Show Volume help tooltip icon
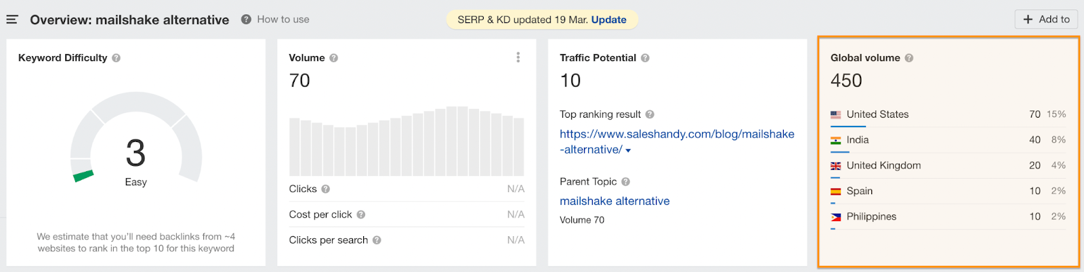1084x272 pixels. point(333,58)
